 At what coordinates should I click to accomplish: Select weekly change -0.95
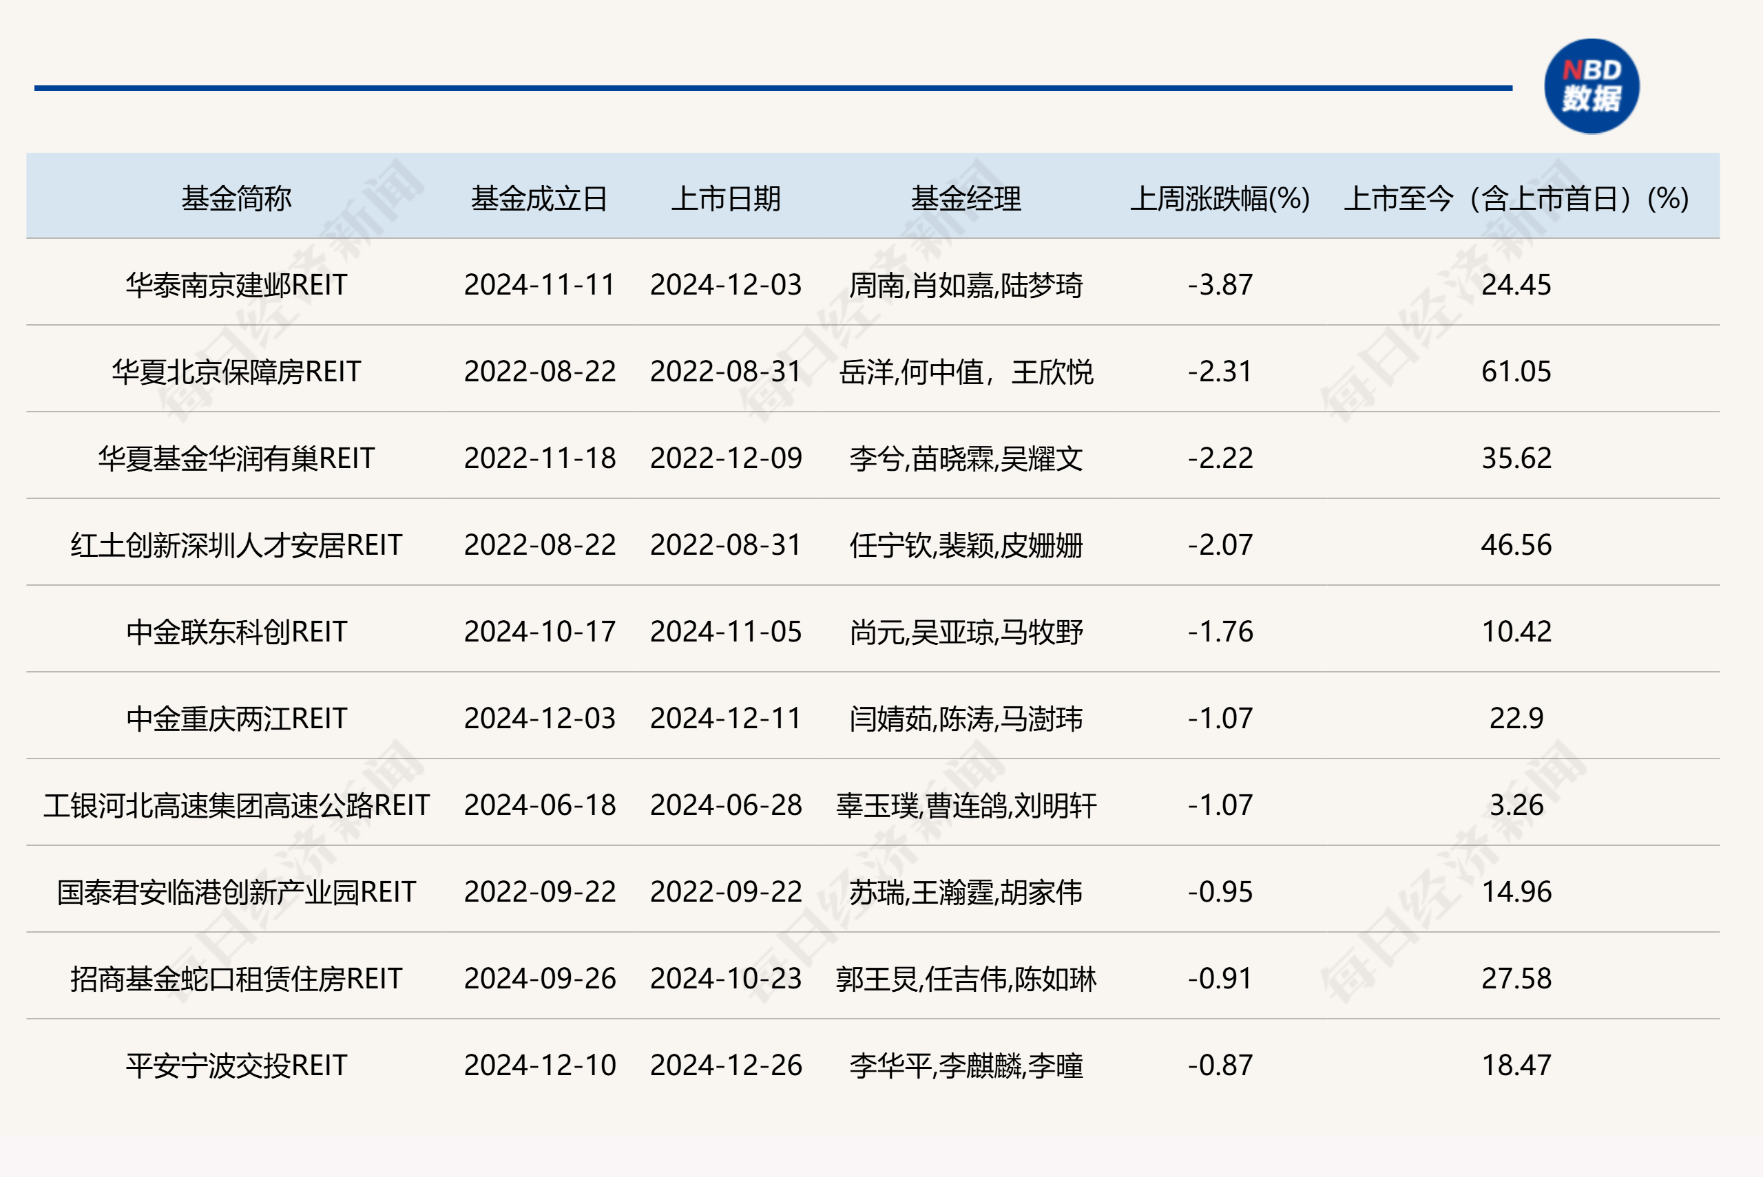[1220, 893]
